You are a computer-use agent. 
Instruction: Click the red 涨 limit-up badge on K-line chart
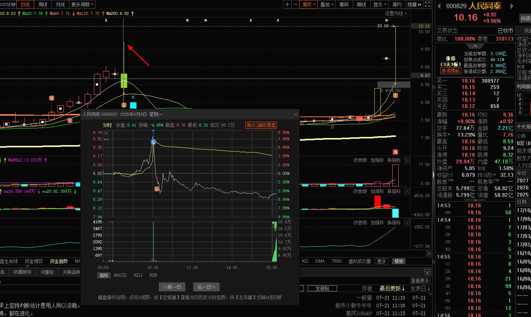point(395,152)
